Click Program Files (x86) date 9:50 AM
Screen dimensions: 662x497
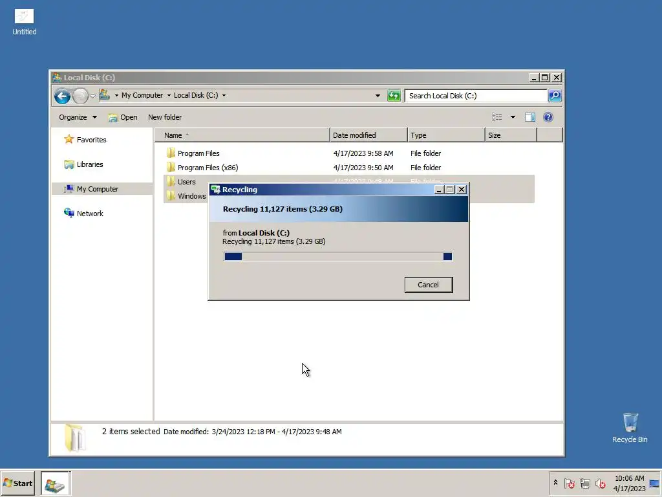(363, 168)
